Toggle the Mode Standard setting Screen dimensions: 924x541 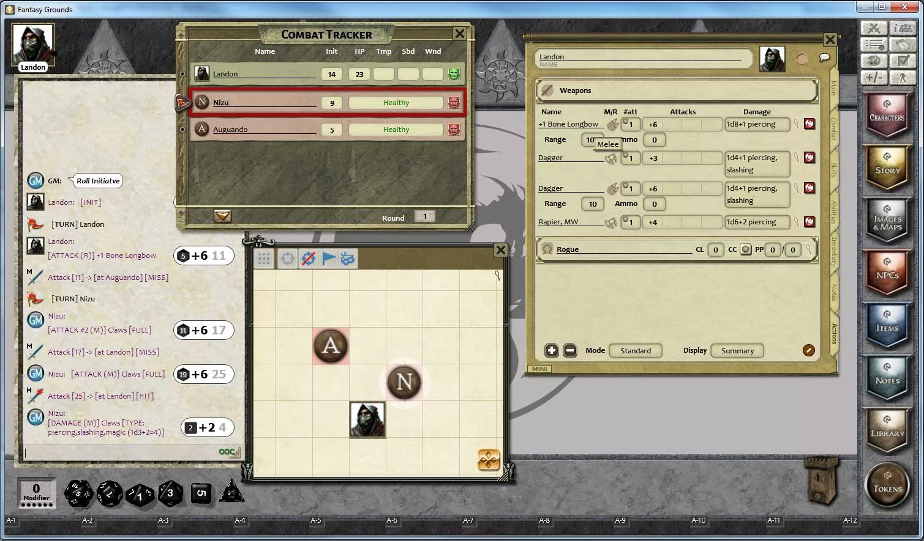click(x=635, y=351)
